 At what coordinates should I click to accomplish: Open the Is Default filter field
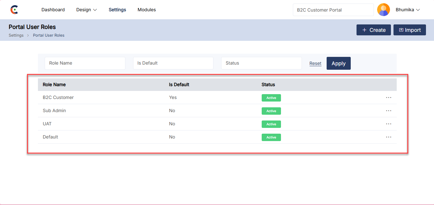[173, 63]
